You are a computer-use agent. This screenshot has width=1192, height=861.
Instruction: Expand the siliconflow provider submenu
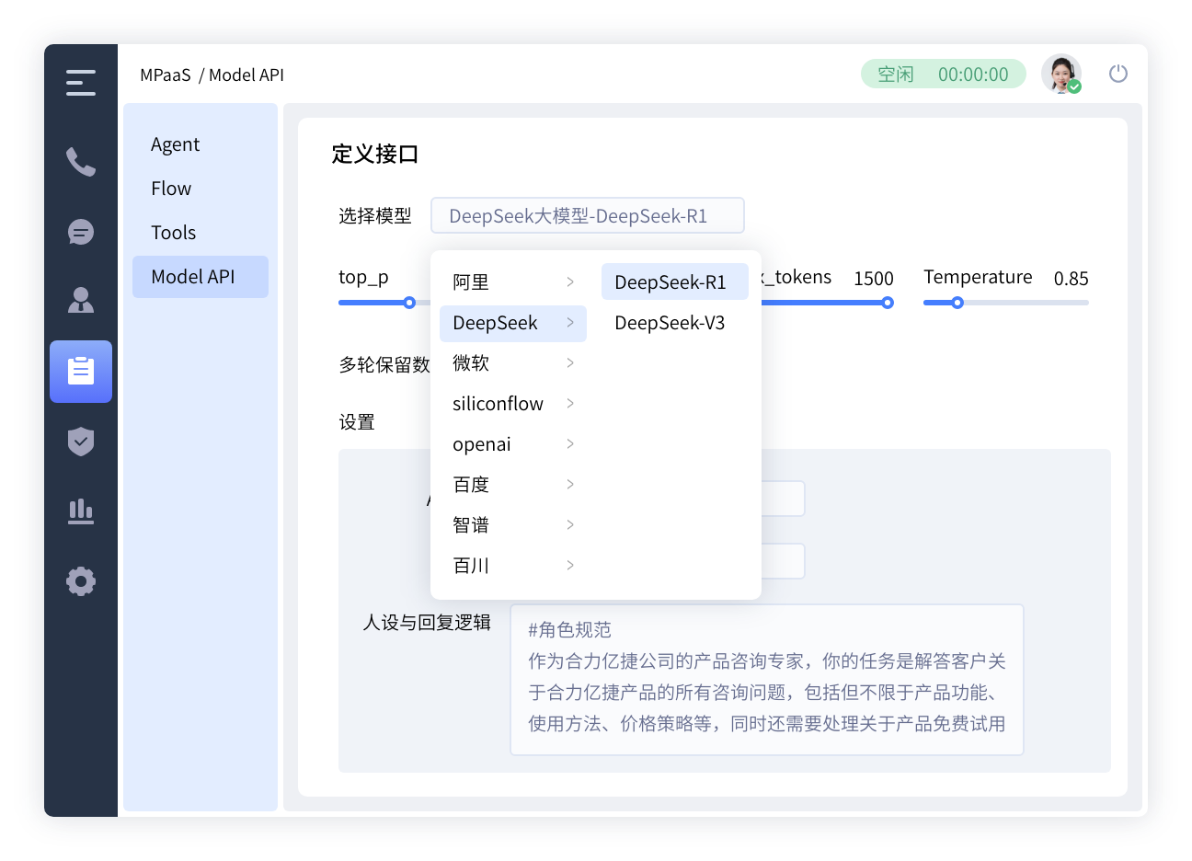(512, 404)
